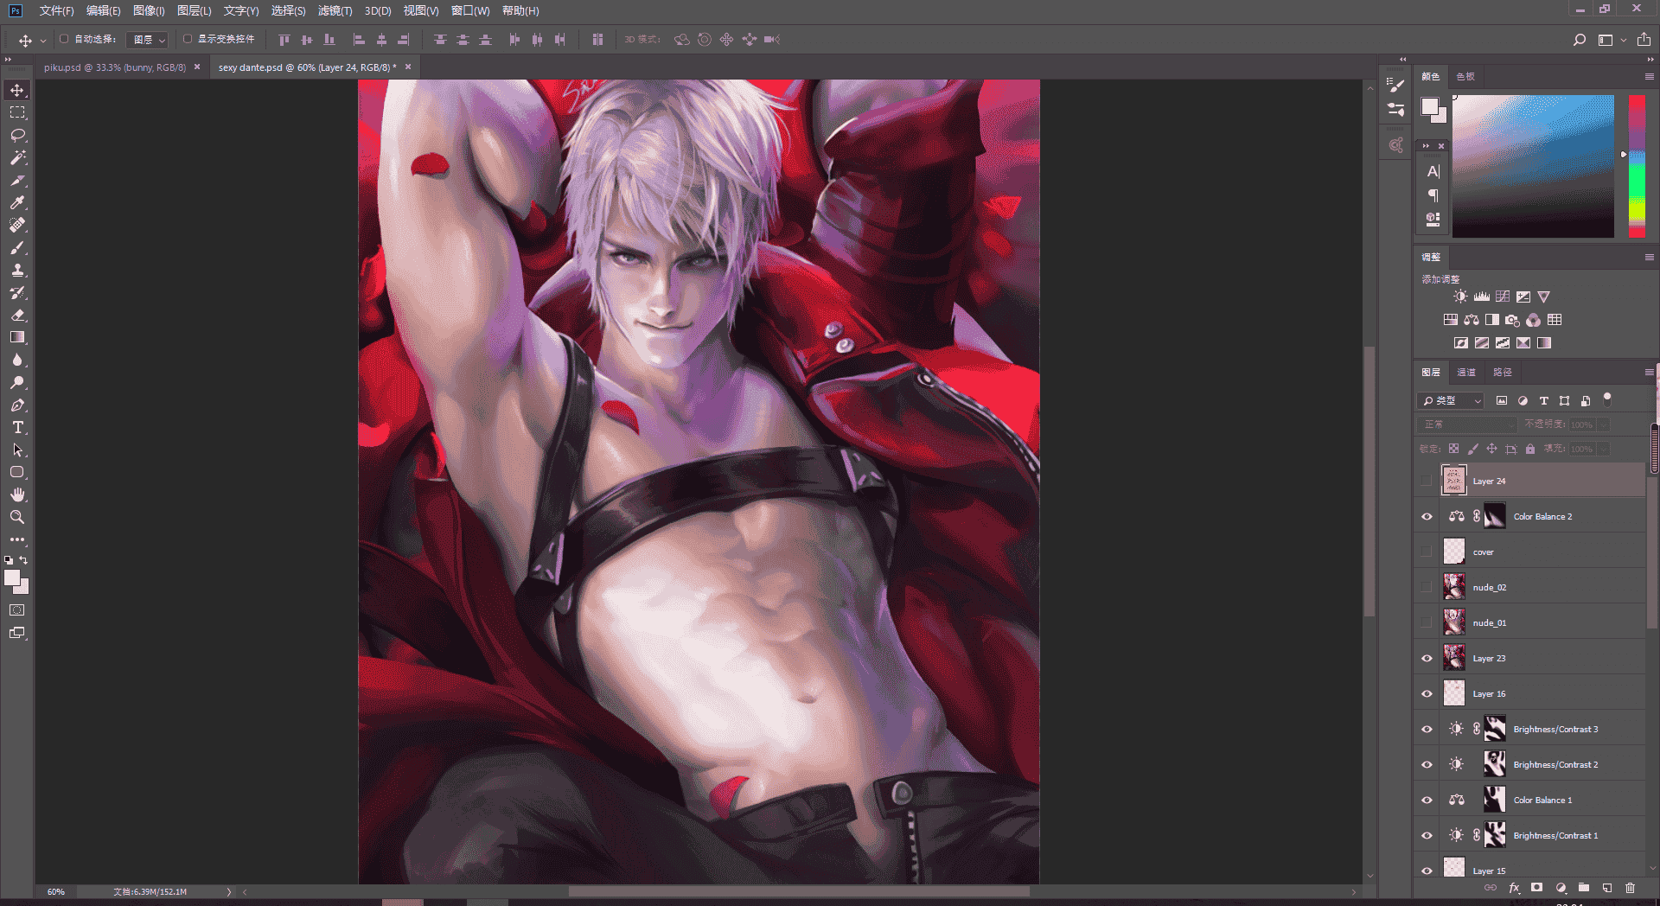Select the Pen tool
1660x906 pixels.
(x=17, y=405)
